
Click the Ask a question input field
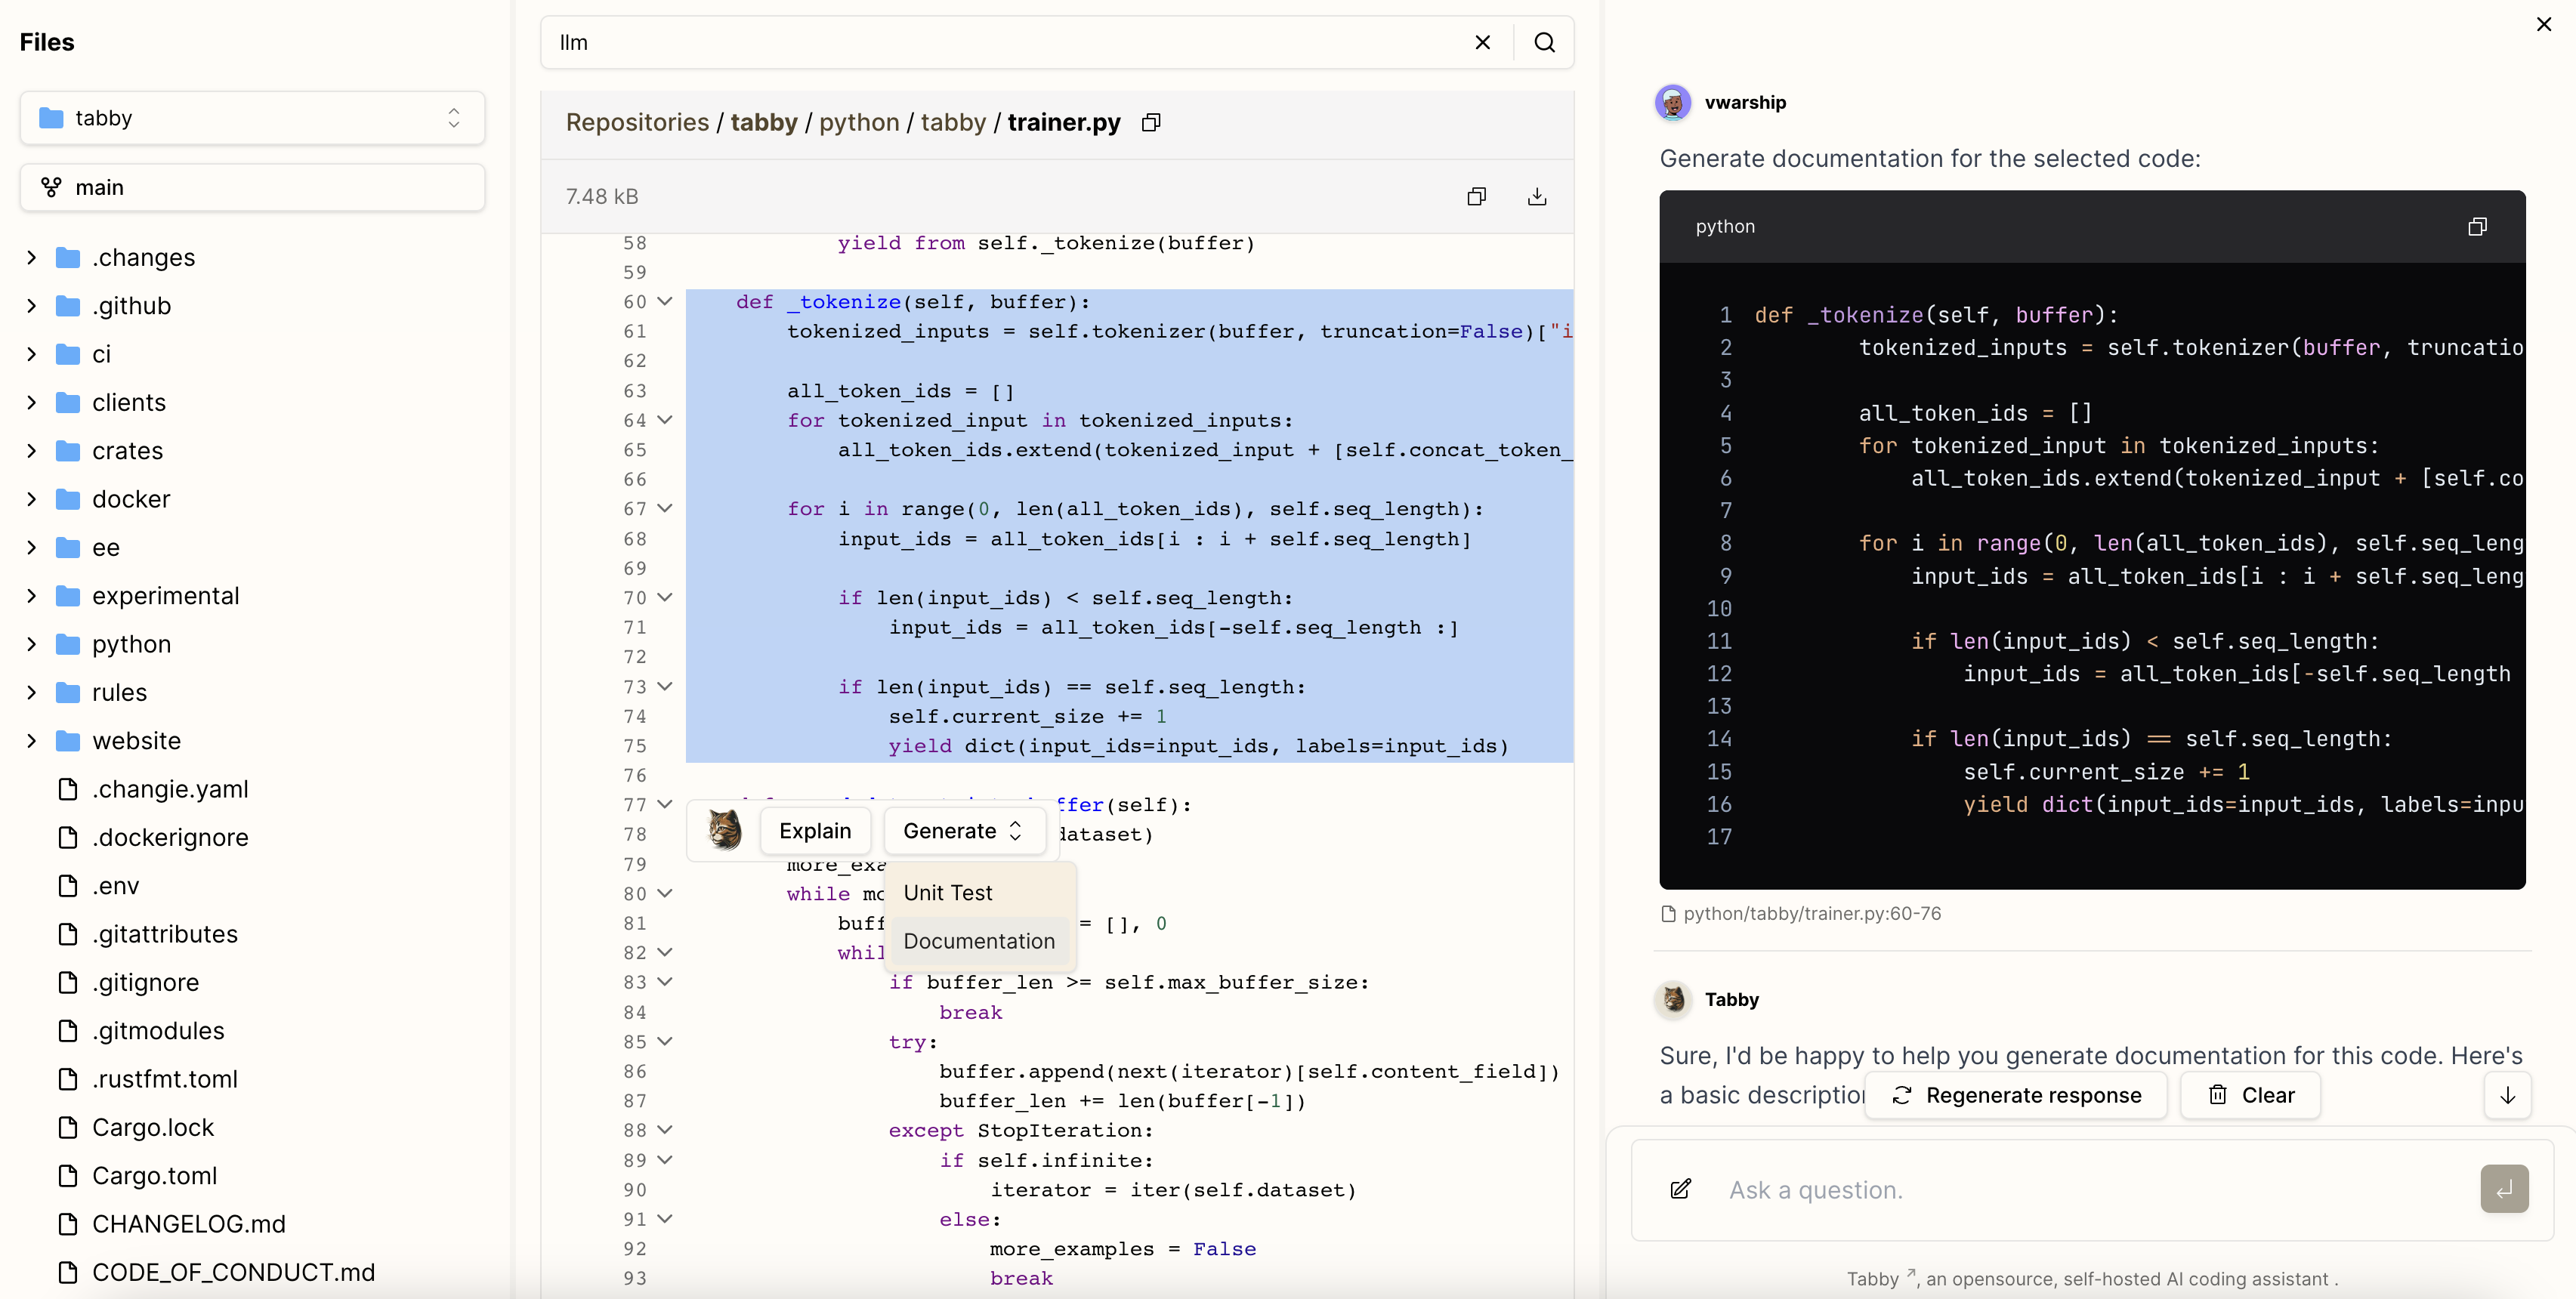2090,1190
